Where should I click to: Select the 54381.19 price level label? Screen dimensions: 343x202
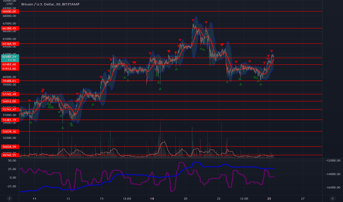click(10, 120)
